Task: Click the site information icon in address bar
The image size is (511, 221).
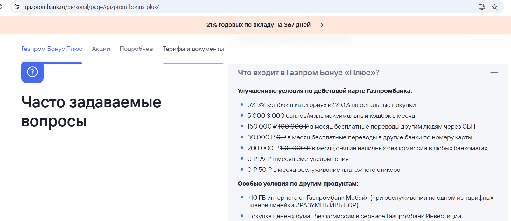Action: pos(17,7)
